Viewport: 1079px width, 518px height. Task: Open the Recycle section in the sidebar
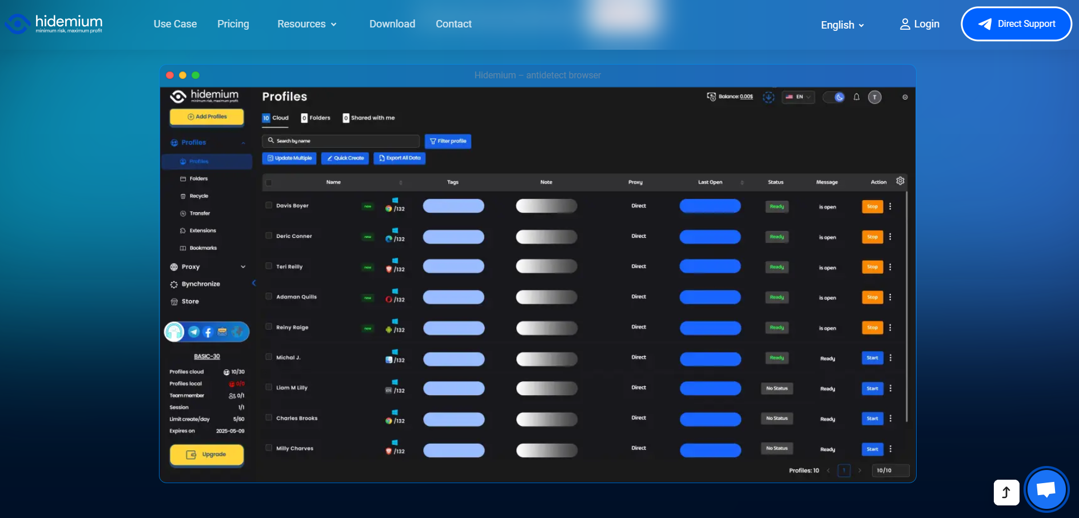coord(198,196)
